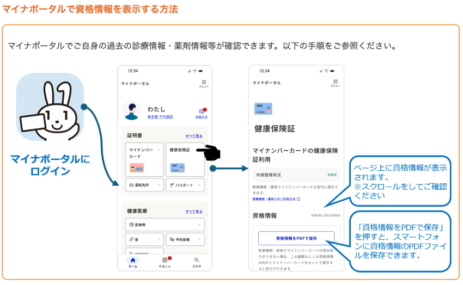The image size is (463, 285).
Task: Click the syringe icon beside 予防接種
Action: coord(172,239)
